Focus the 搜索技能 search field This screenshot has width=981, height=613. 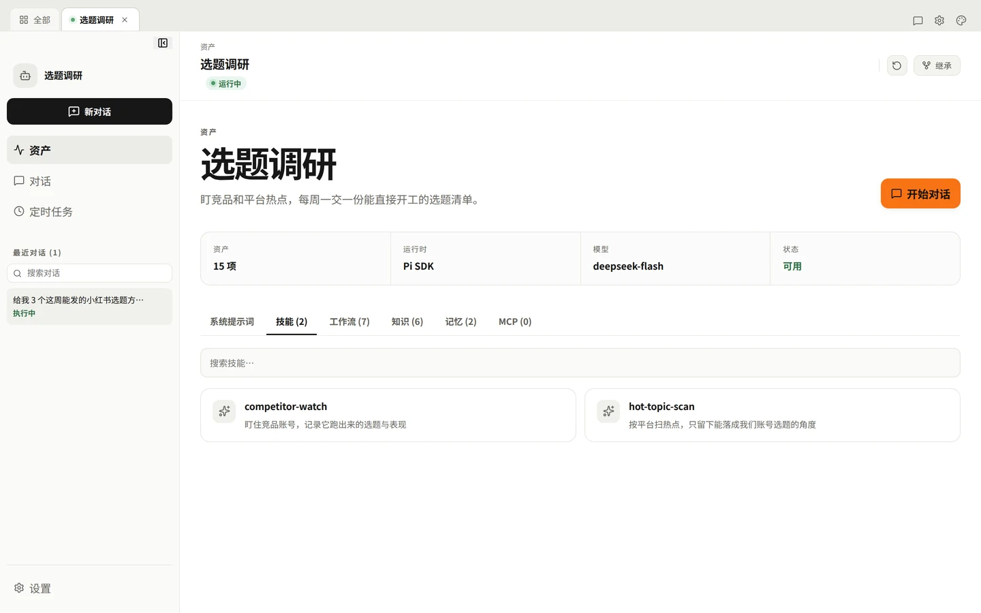tap(580, 363)
